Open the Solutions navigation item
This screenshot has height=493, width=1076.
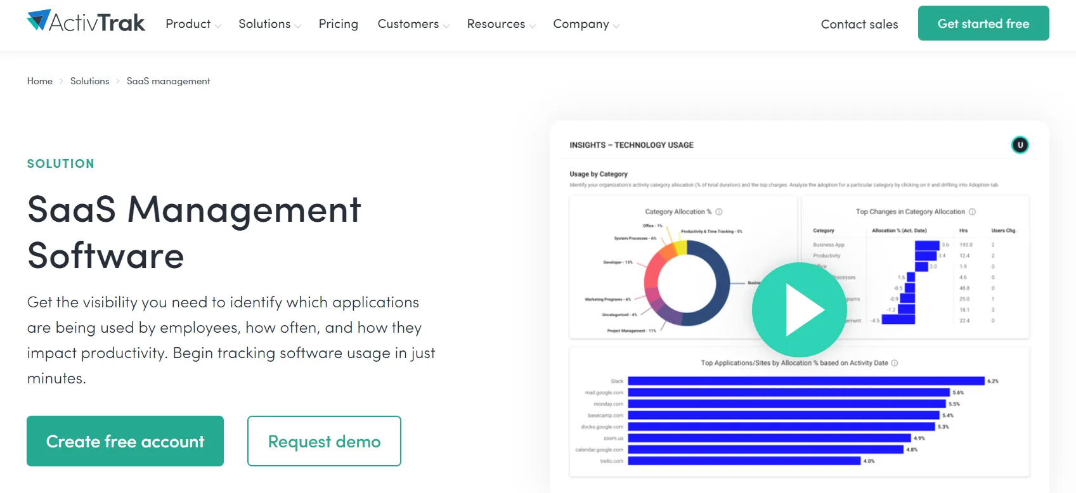coord(264,24)
